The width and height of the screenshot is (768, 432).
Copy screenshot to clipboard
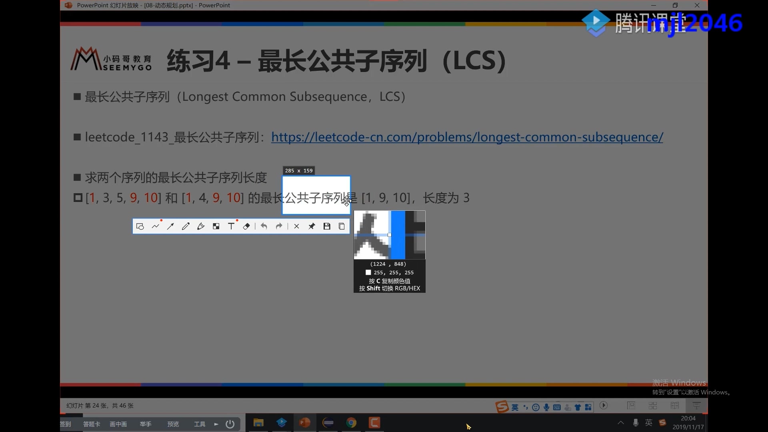(342, 226)
